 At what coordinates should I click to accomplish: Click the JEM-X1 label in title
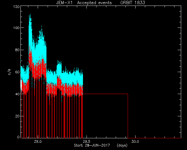click(x=64, y=3)
